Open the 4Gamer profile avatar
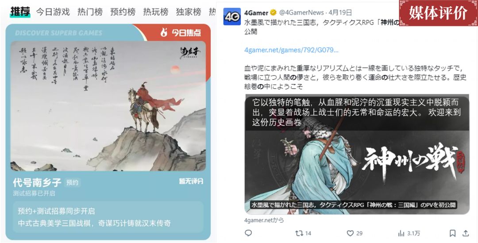 [x=232, y=17]
